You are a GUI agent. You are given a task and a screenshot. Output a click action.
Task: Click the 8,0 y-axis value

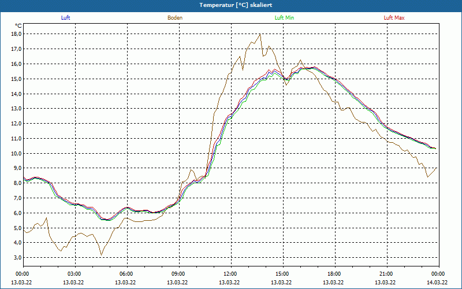(18, 183)
